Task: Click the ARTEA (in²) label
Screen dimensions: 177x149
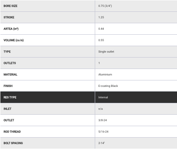Action: tap(11, 29)
